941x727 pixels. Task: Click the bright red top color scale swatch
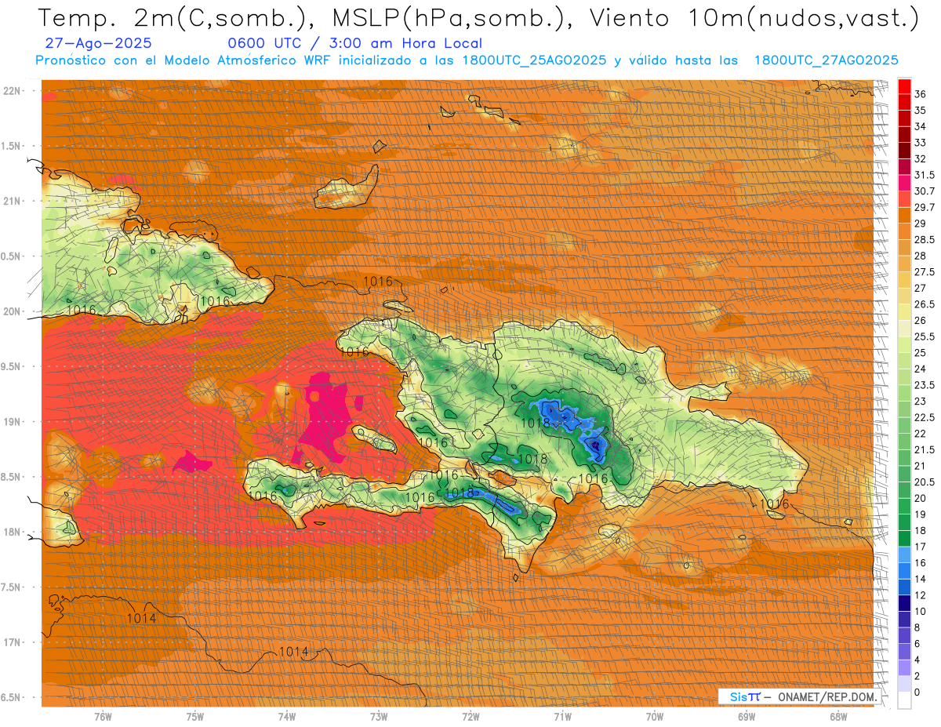pyautogui.click(x=904, y=86)
